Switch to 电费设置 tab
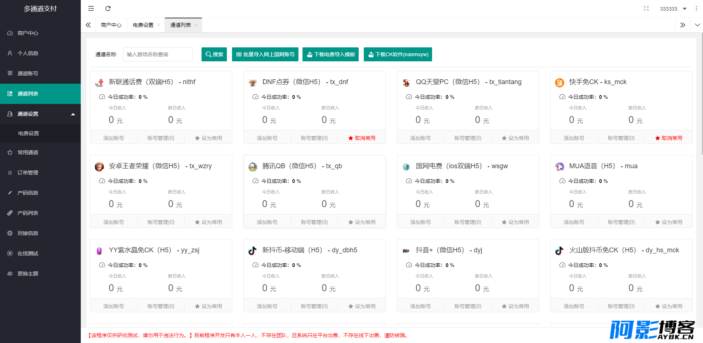 pyautogui.click(x=143, y=25)
